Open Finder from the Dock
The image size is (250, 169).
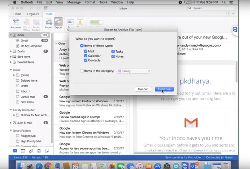pos(21,166)
